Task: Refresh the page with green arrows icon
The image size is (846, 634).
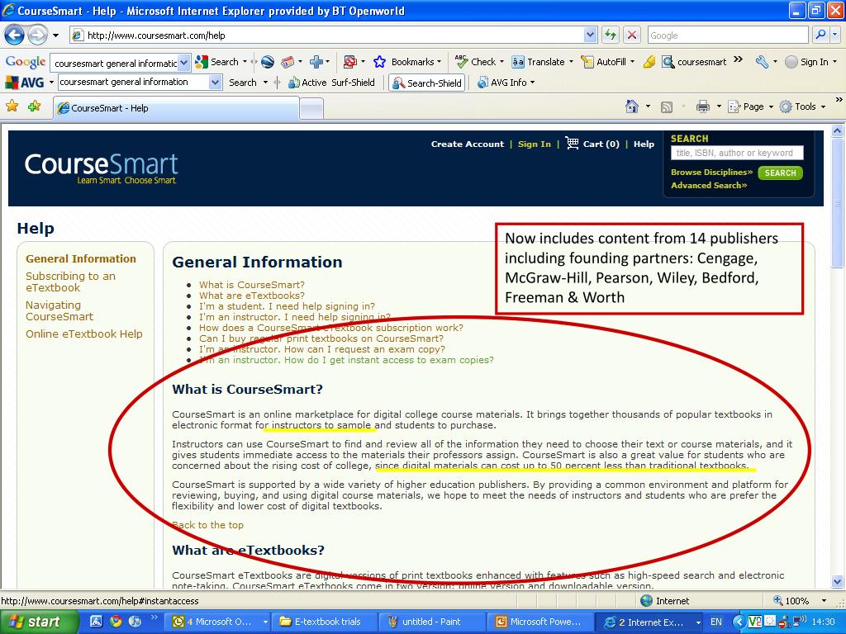Action: 611,35
